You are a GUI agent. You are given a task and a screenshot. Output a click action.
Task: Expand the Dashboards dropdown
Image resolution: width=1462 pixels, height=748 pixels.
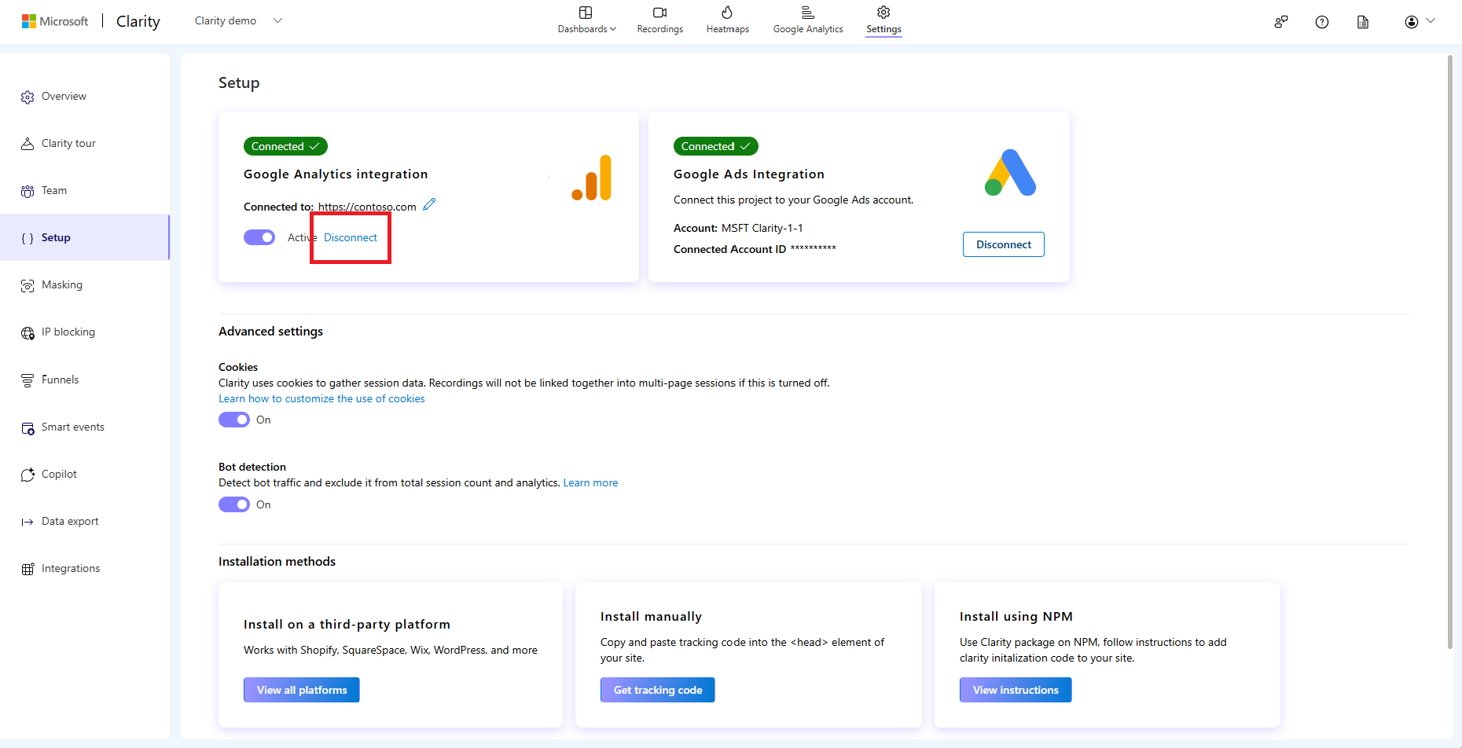tap(614, 28)
